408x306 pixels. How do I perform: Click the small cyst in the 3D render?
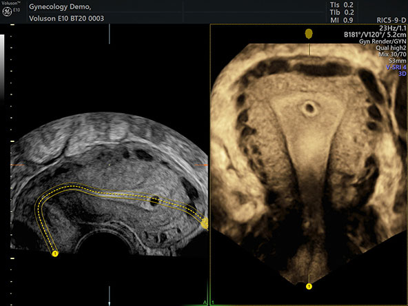coord(309,108)
